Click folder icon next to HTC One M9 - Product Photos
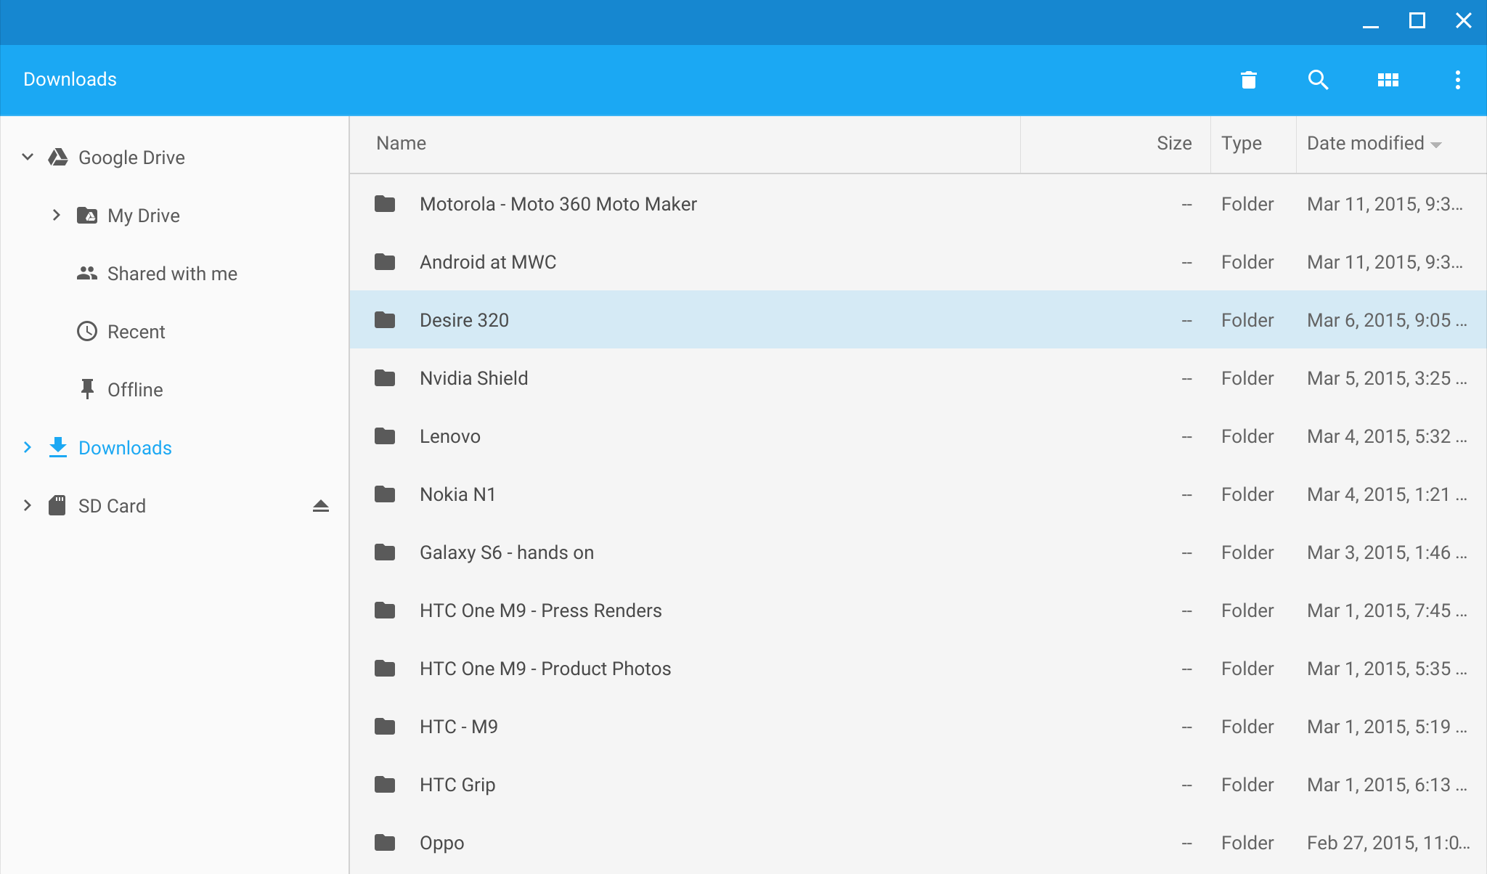 tap(385, 669)
